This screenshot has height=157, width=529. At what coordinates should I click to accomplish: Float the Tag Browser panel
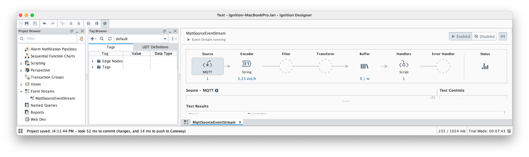[165, 31]
